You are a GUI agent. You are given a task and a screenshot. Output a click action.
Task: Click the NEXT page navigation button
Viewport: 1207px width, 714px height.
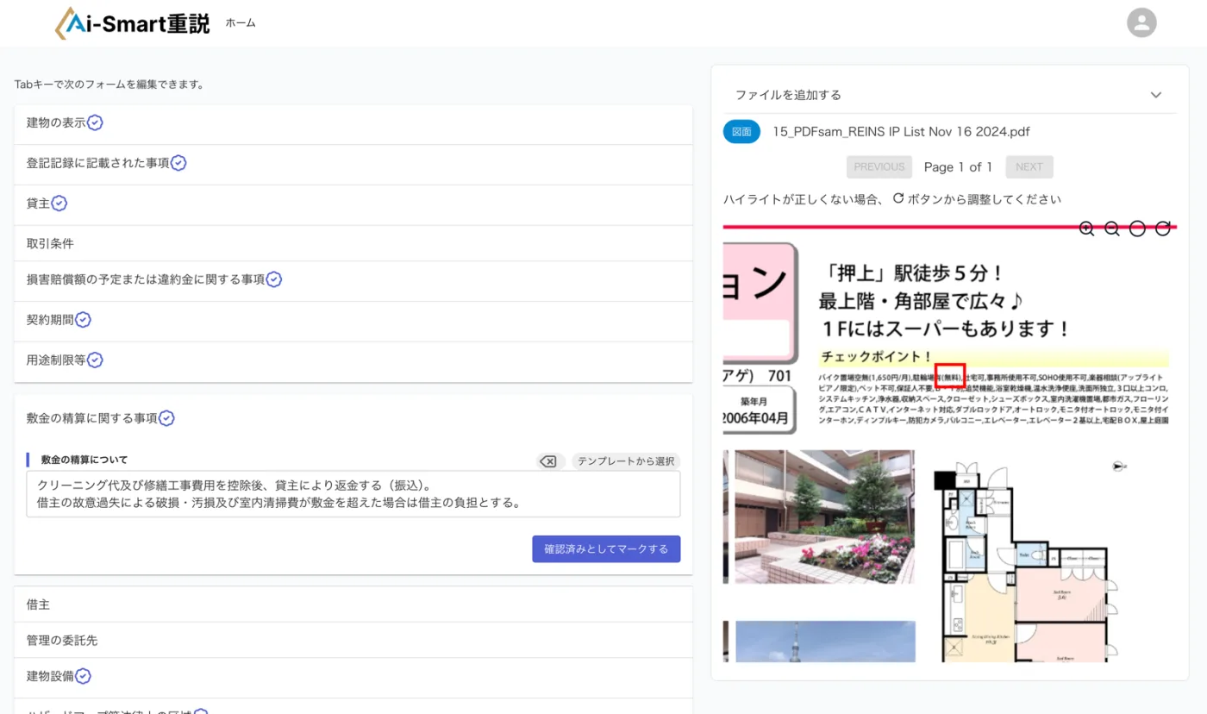[x=1029, y=166]
